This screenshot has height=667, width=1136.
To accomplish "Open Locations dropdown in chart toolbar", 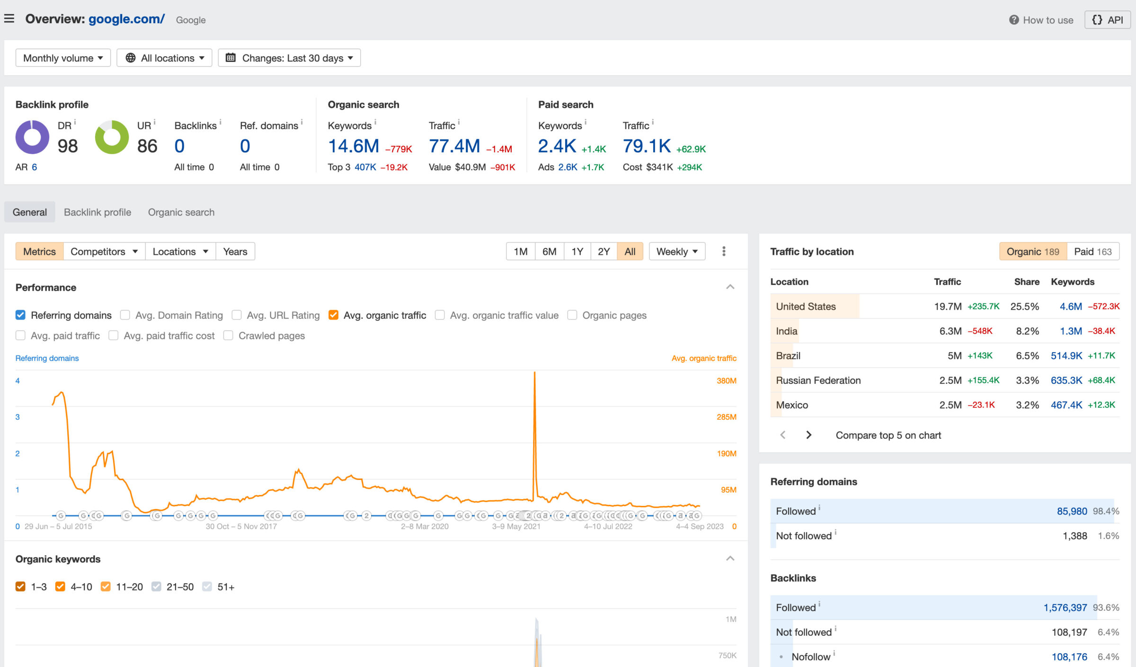I will 180,251.
